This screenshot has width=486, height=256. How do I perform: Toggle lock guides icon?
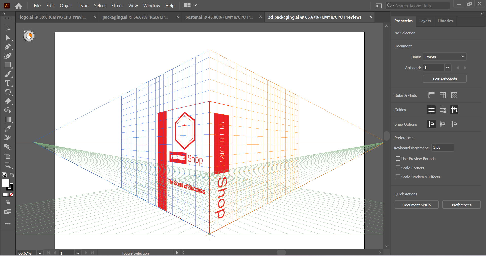pyautogui.click(x=443, y=110)
